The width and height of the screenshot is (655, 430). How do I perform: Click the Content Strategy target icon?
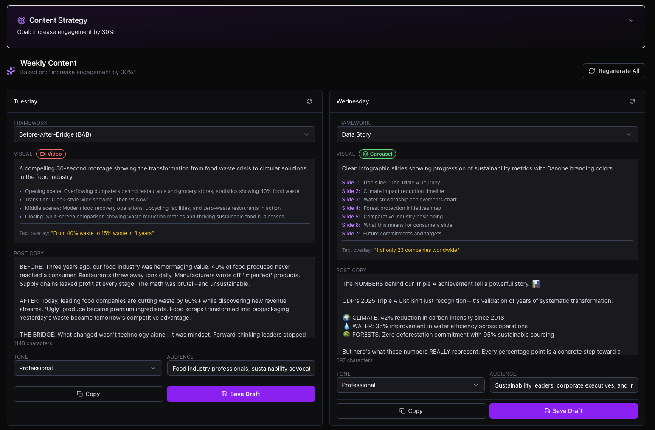click(22, 20)
